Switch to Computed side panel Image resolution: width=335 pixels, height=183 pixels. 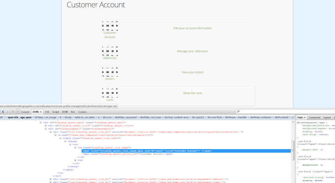coord(314,117)
